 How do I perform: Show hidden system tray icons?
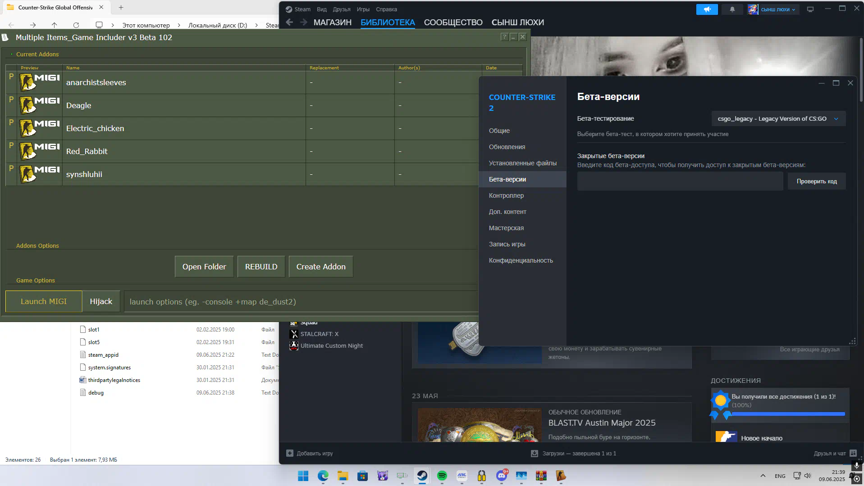coord(763,476)
